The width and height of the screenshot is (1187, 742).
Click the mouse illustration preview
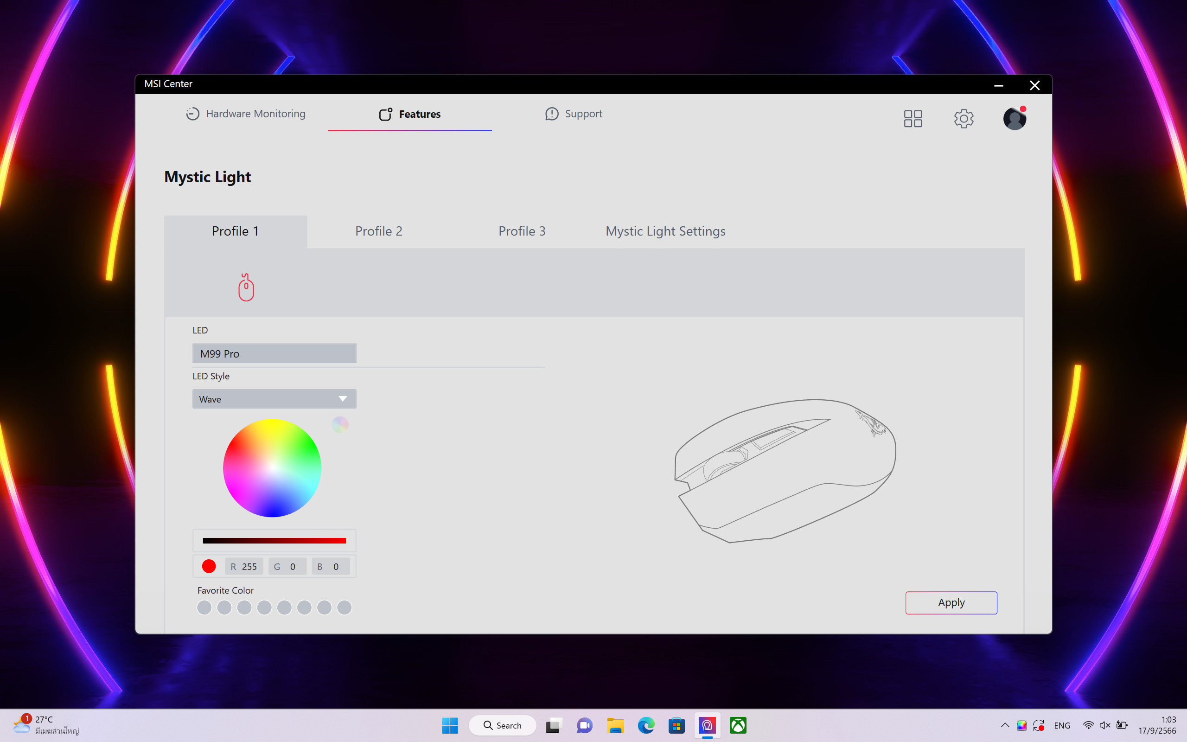point(785,471)
